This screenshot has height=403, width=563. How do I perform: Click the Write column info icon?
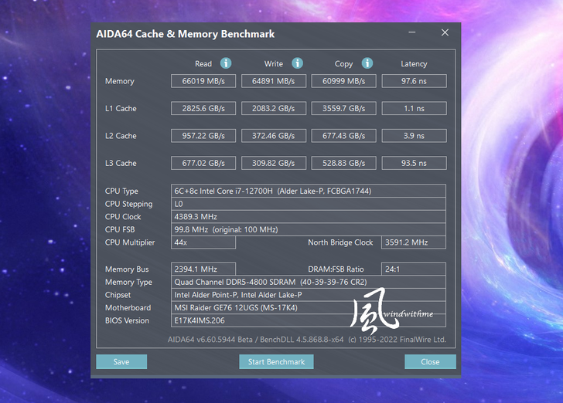(x=297, y=63)
